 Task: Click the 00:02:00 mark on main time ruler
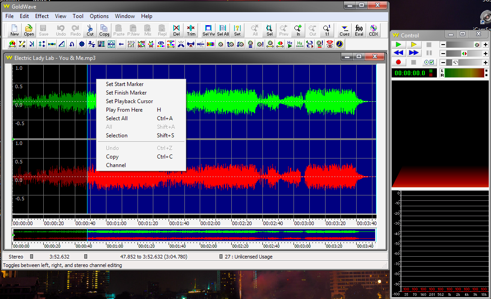(210, 223)
